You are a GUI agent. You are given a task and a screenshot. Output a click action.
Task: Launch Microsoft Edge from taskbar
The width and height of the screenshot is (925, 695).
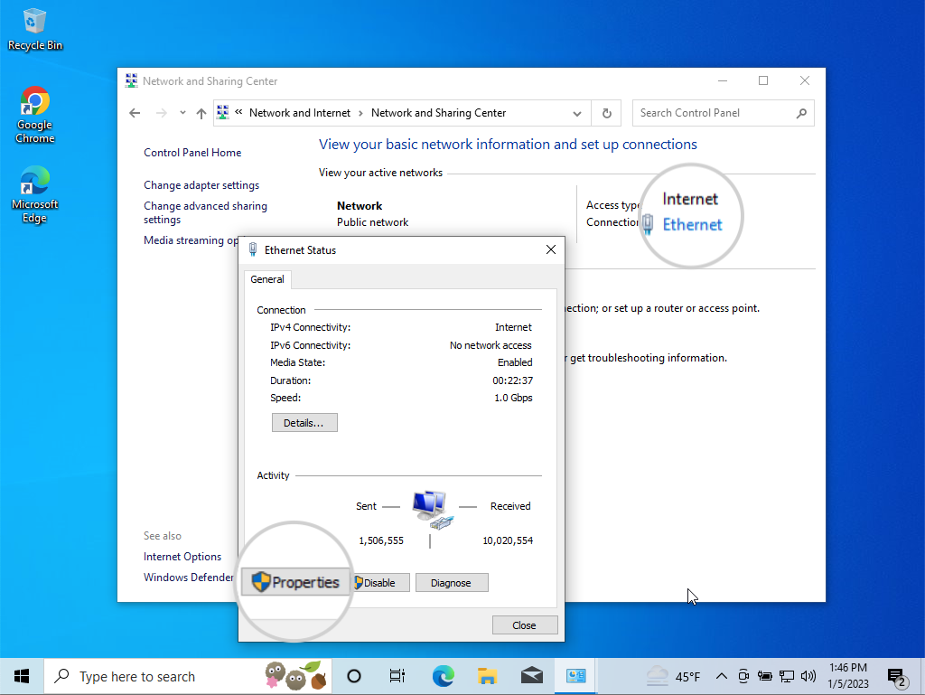coord(443,676)
